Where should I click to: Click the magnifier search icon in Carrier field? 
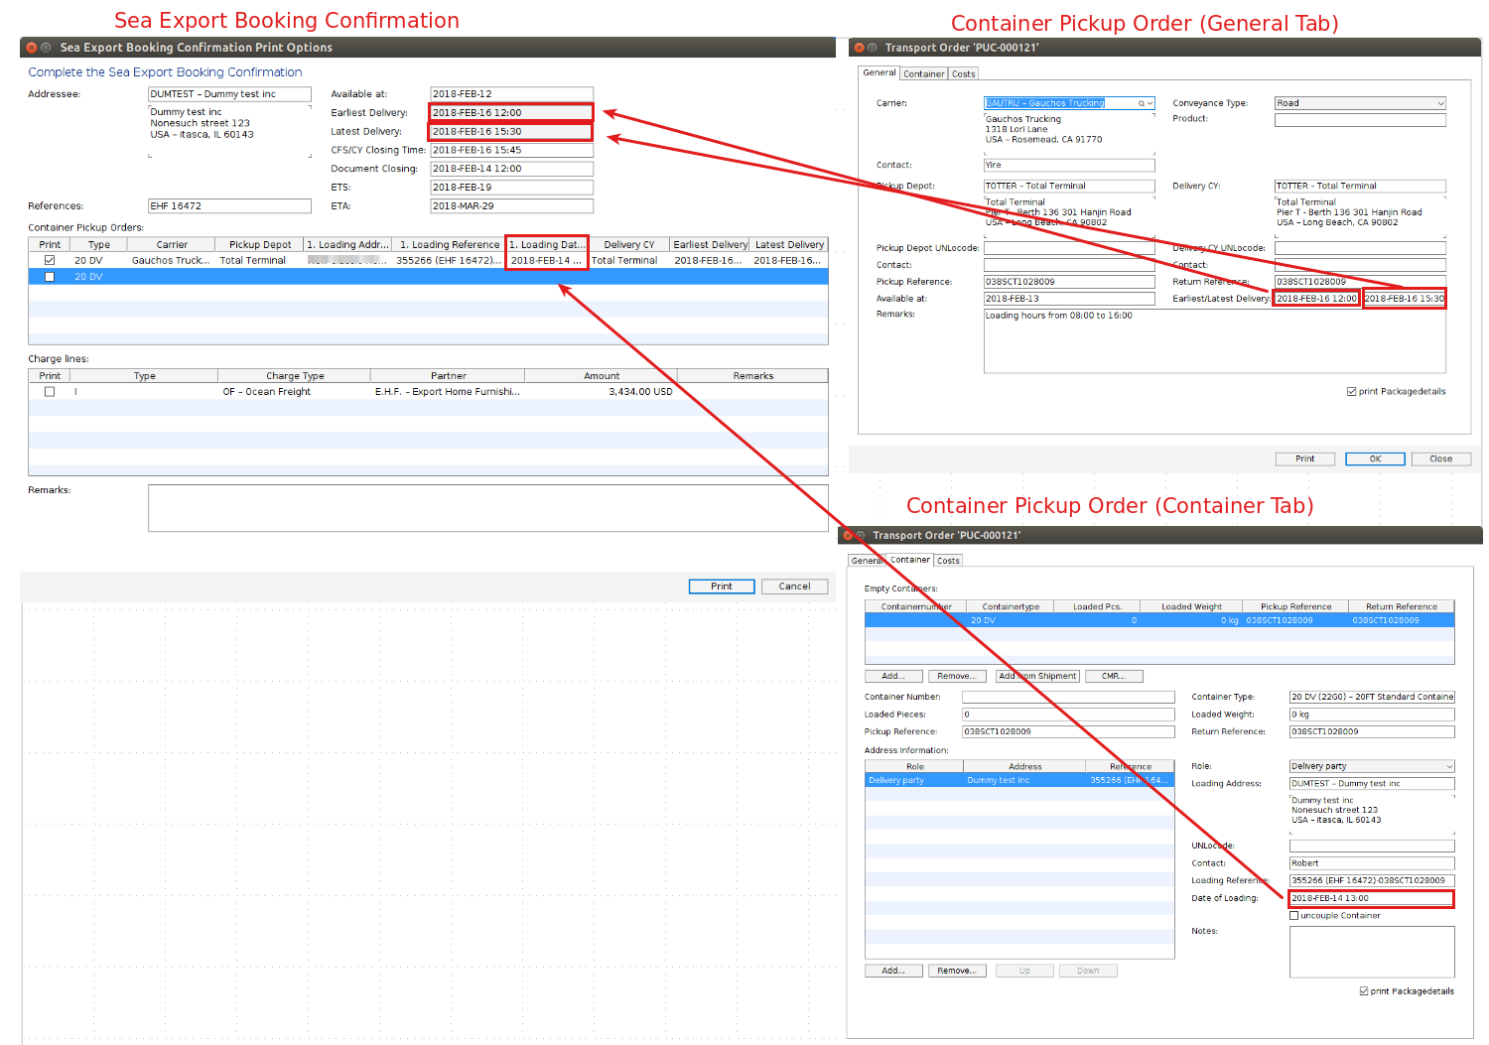point(1140,102)
